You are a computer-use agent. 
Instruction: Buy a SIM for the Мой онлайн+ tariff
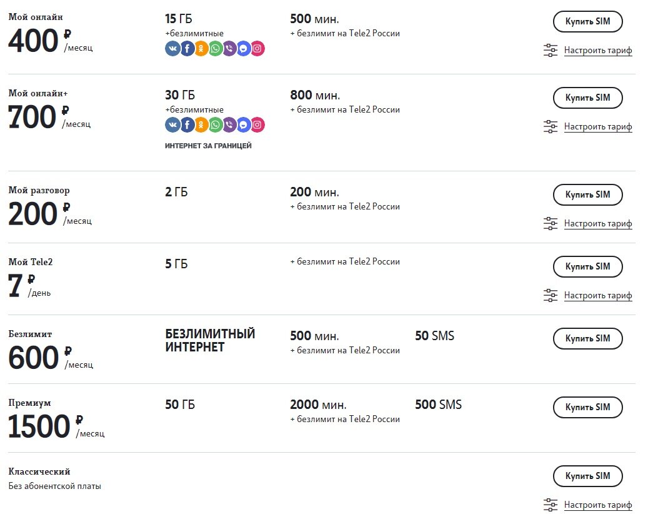587,98
